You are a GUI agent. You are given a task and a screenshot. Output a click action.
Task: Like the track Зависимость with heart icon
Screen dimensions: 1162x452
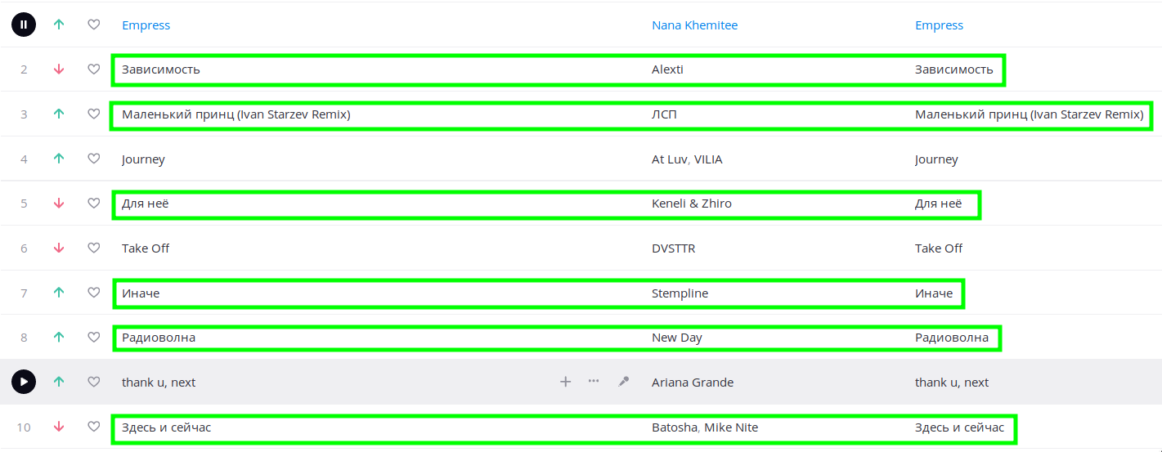(x=94, y=69)
